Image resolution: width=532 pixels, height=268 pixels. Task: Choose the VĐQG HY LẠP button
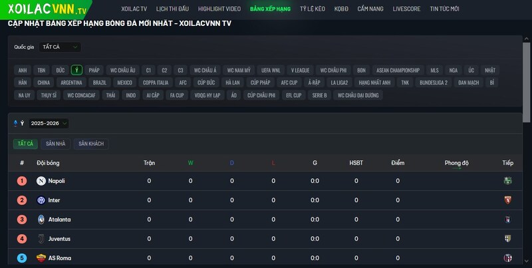pos(207,95)
